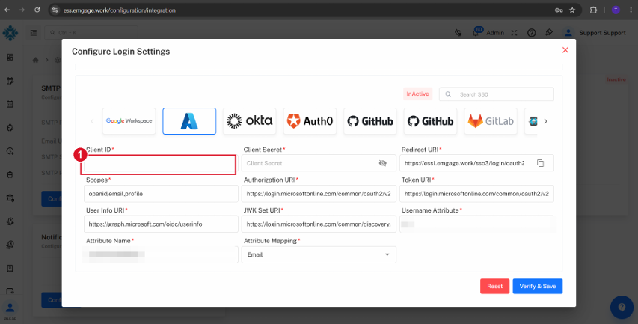The height and width of the screenshot is (324, 638).
Task: Open the plain calendar icon in sidebar
Action: point(10,104)
